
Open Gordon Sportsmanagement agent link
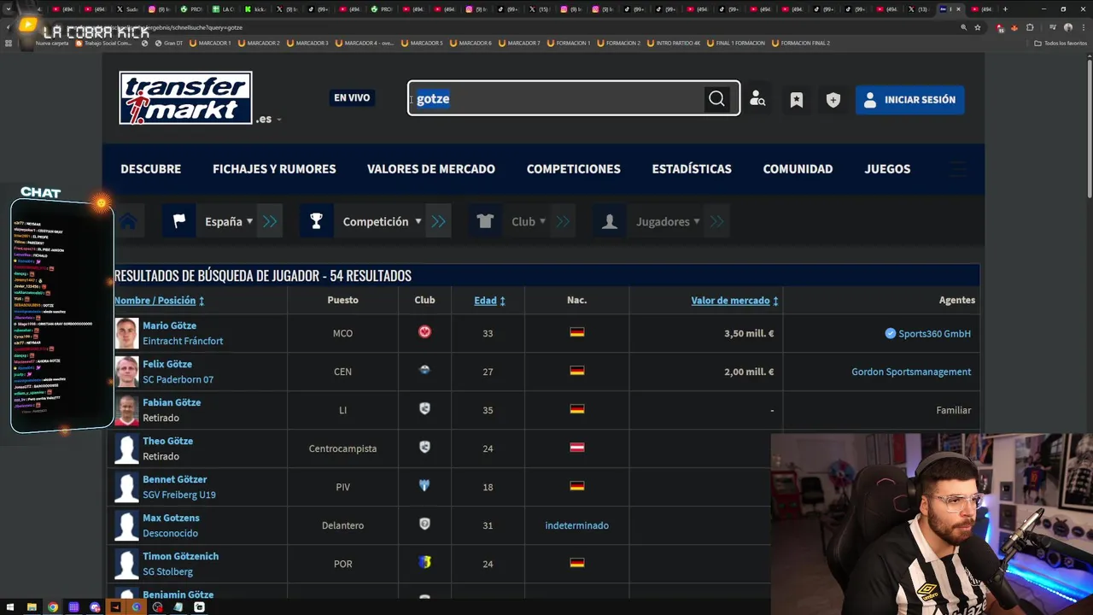click(x=911, y=372)
